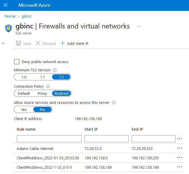
Task: Click End IP 199.192.138.189 in last row
Action: (145, 167)
